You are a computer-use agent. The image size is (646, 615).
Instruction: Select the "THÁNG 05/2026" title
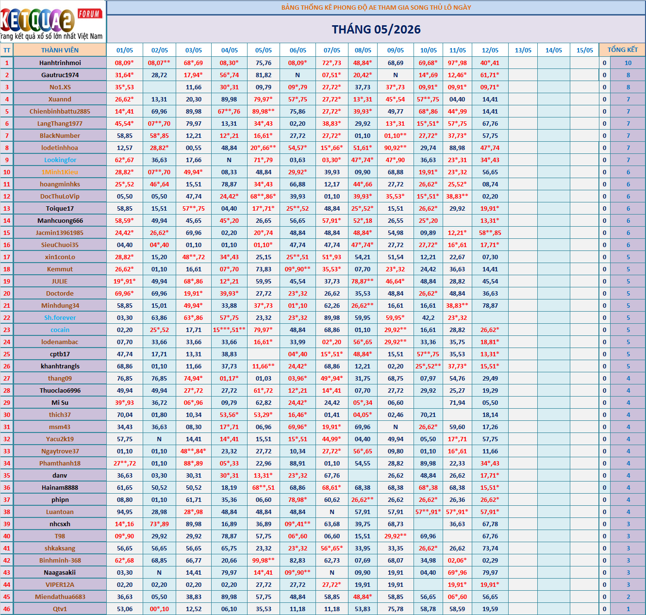(x=376, y=30)
